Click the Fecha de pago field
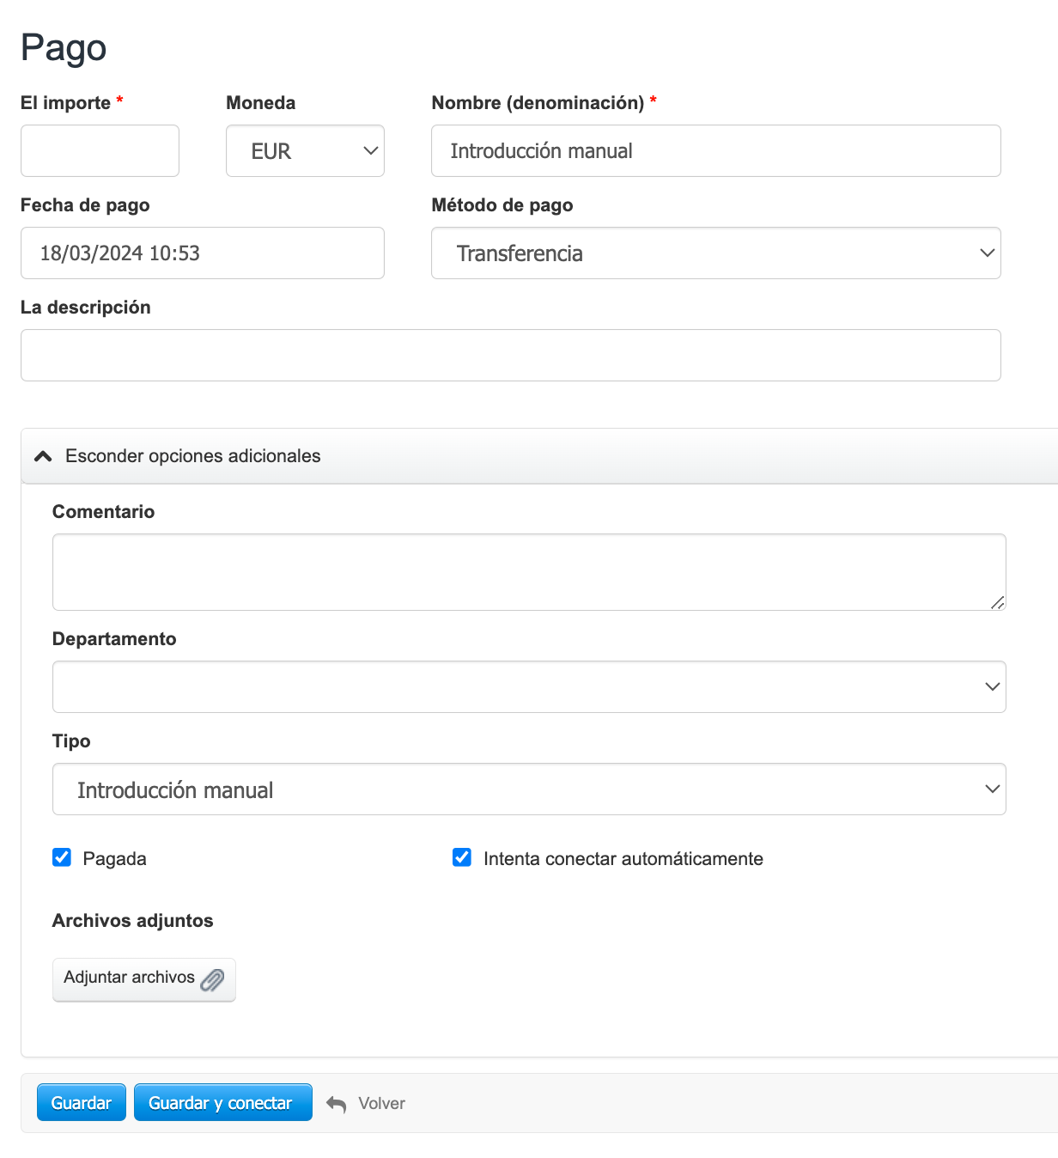1058x1158 pixels. [202, 253]
